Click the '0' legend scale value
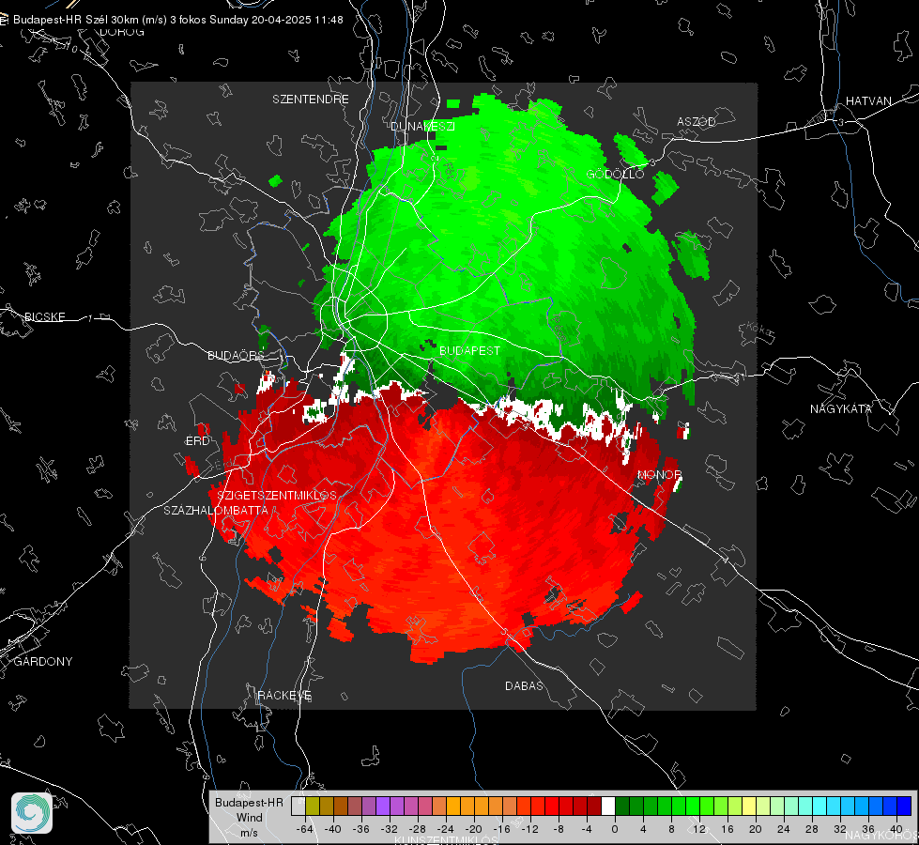 (x=615, y=829)
